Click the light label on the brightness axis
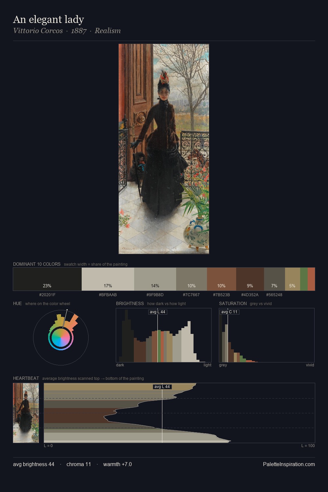 [207, 365]
